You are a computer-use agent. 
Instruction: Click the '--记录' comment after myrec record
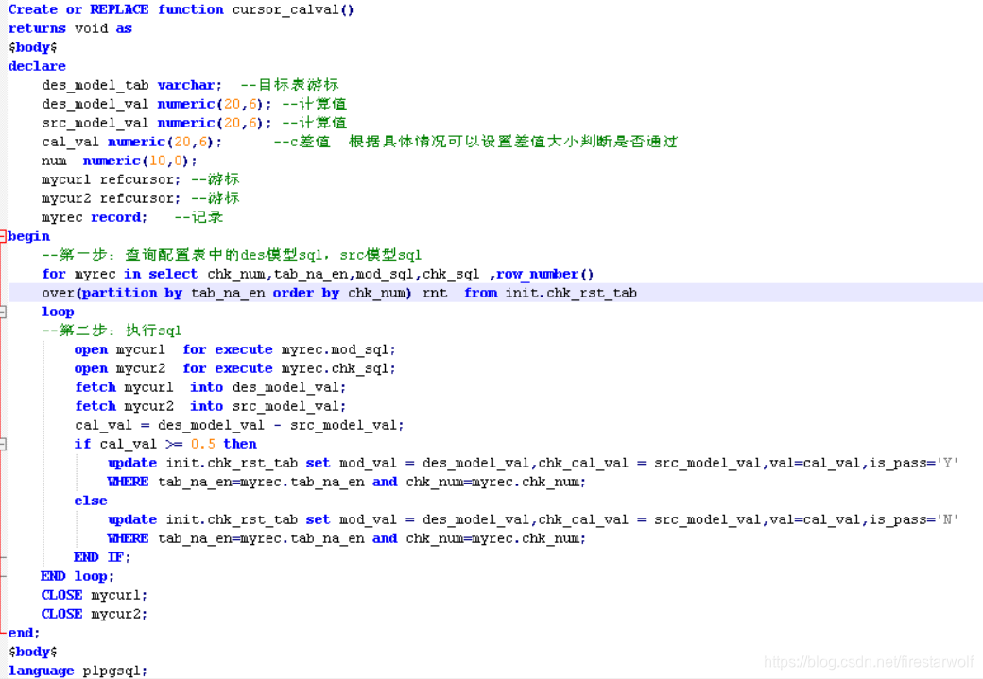(198, 217)
